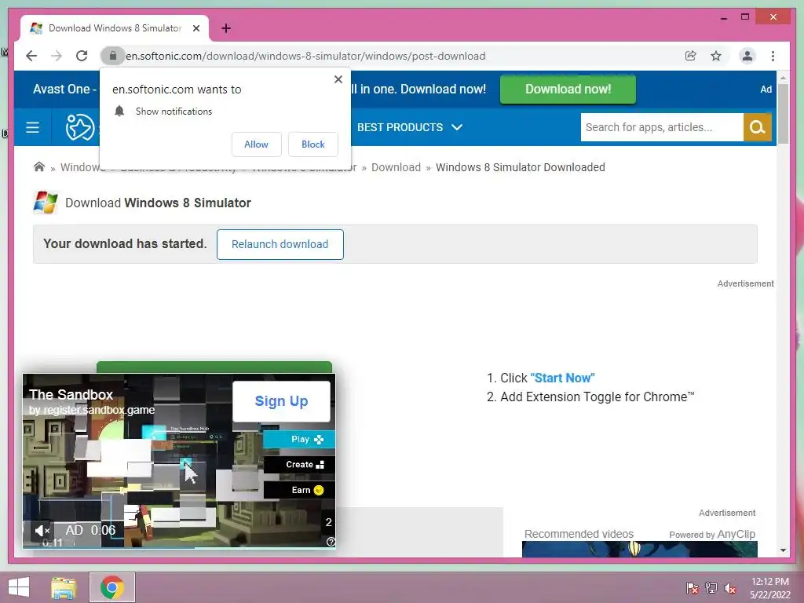This screenshot has height=603, width=804.
Task: Open the Recommended videos thumbnail
Action: [639, 549]
